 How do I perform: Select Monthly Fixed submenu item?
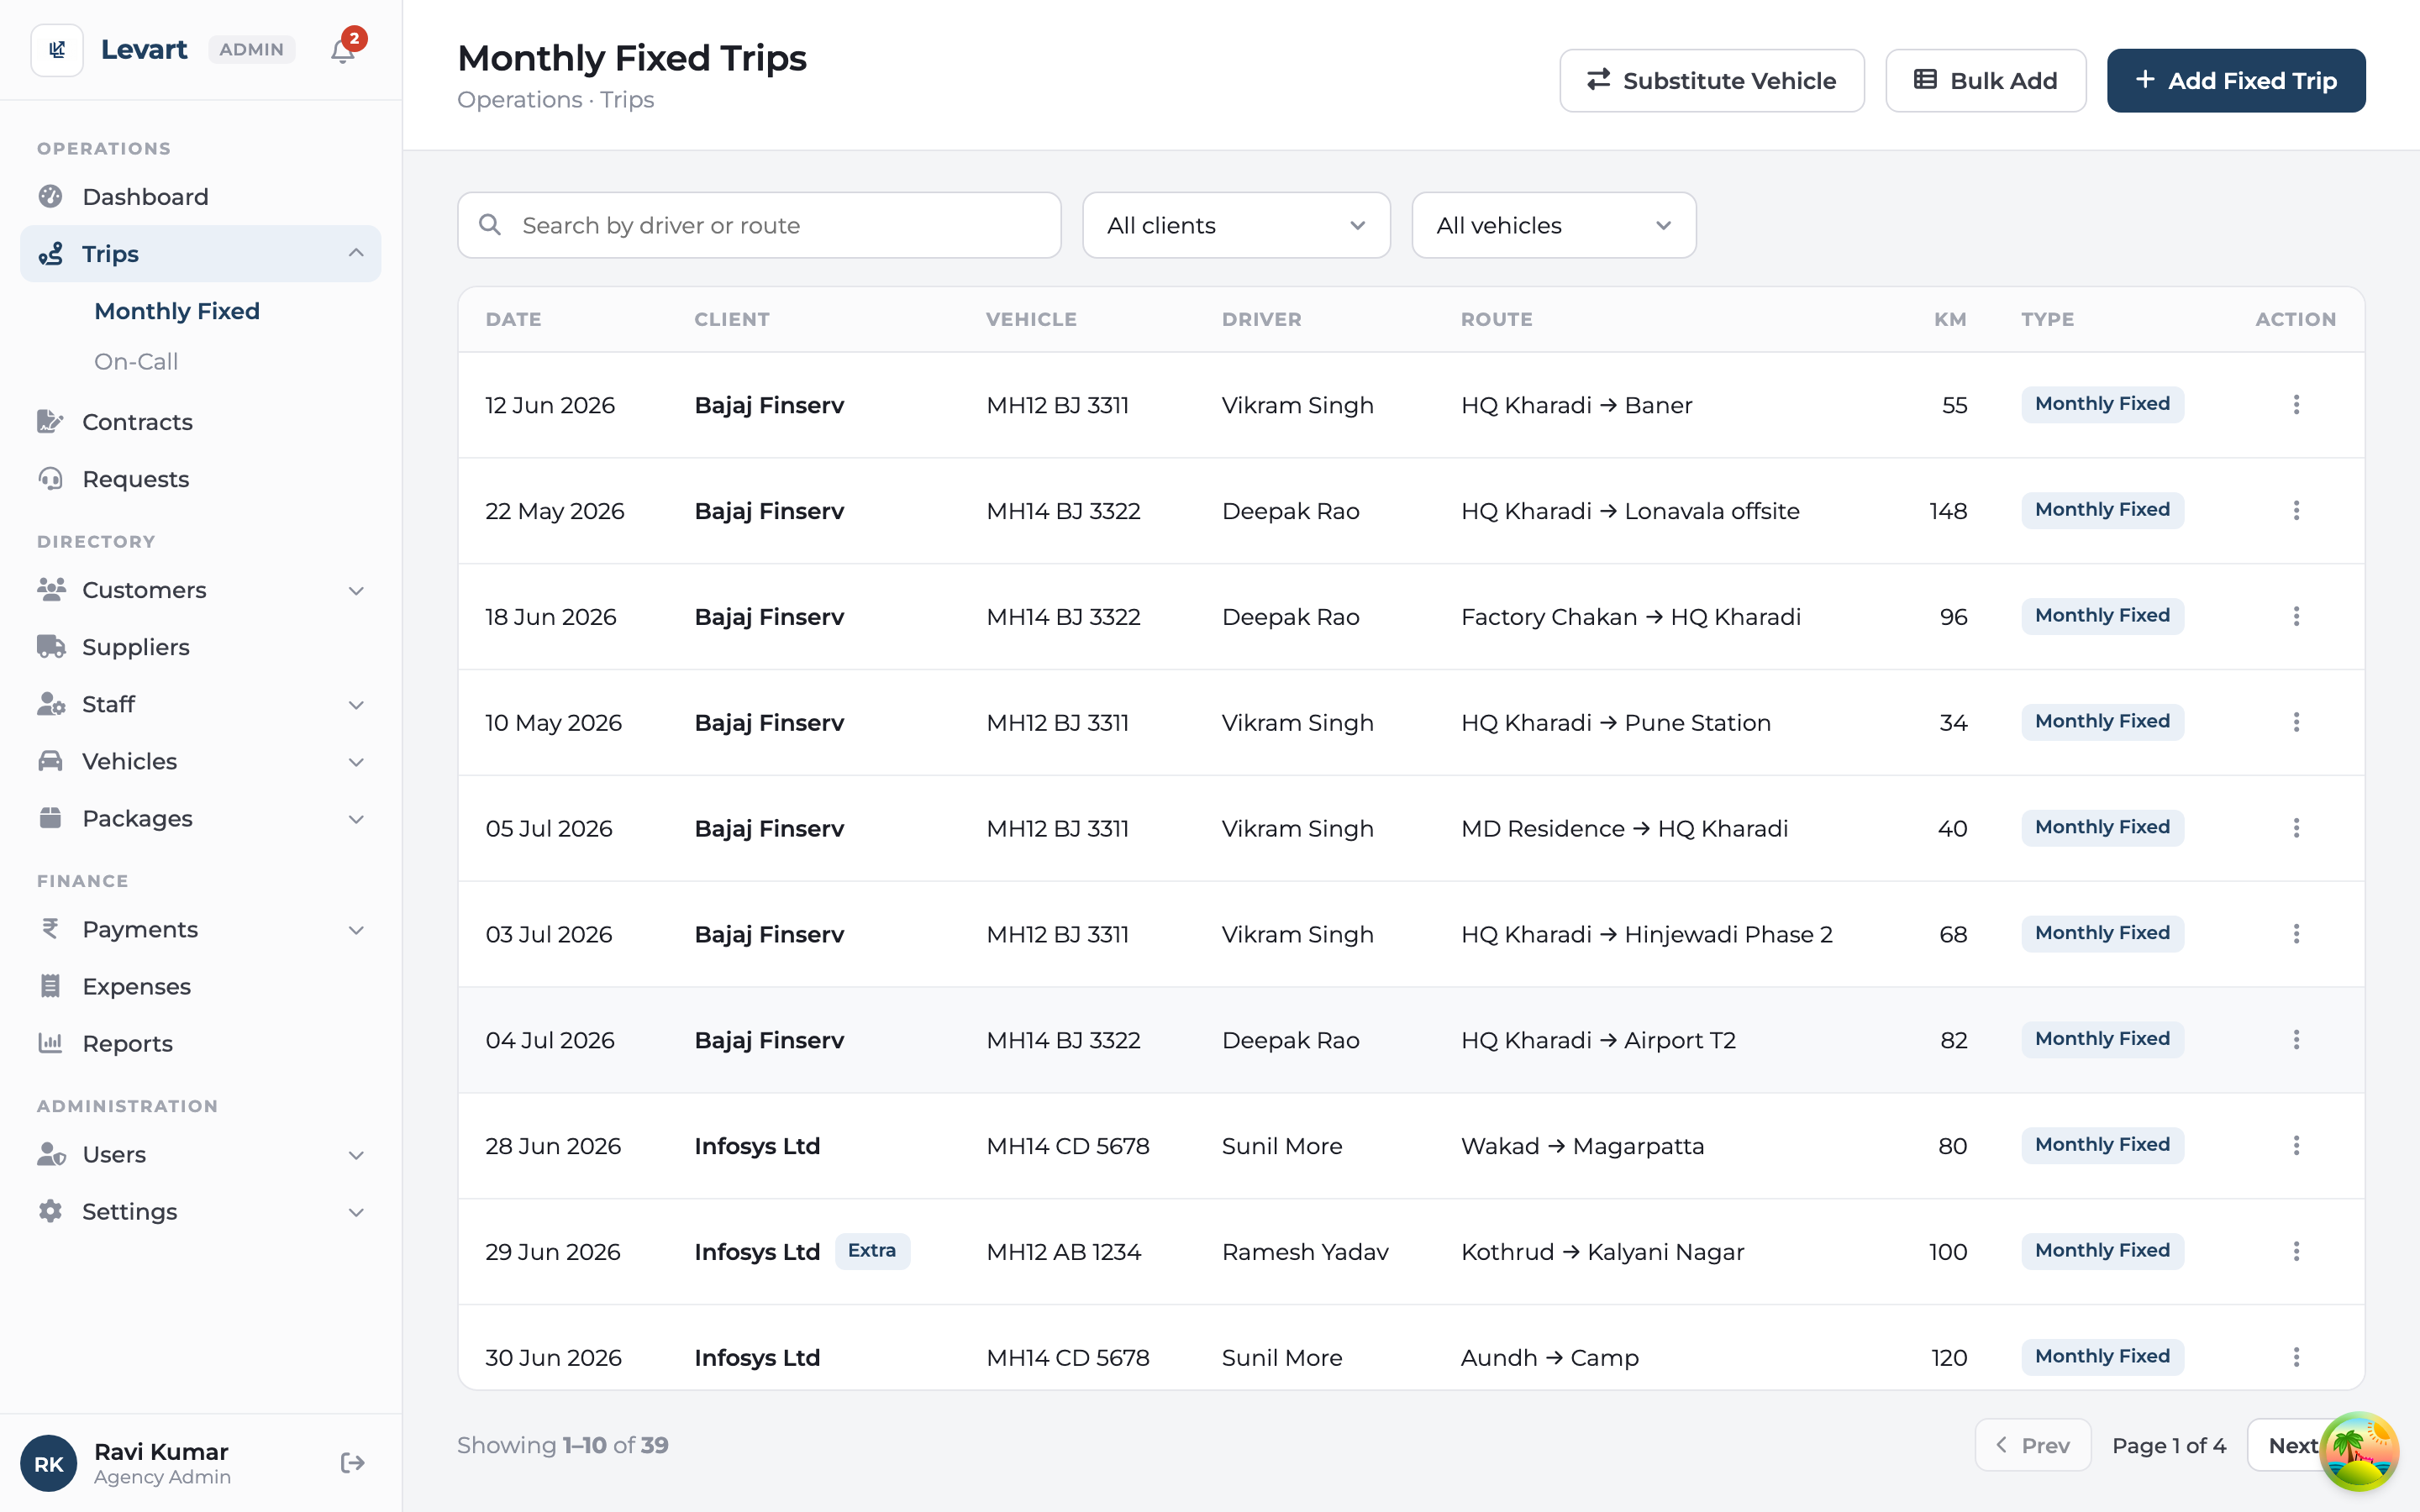[x=177, y=311]
